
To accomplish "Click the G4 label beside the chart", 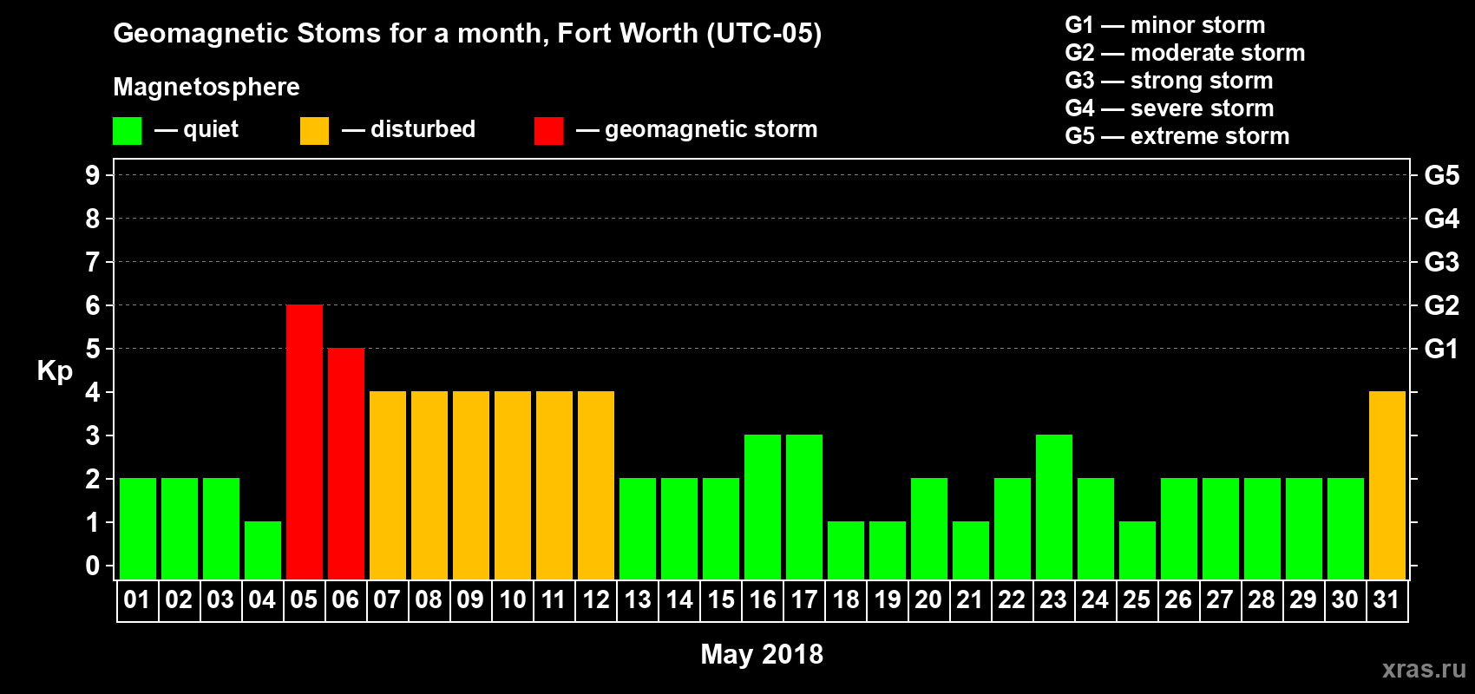I will (1442, 219).
